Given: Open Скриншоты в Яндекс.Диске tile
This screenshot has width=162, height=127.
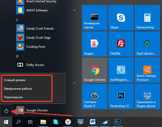Looking at the screenshot, I should [147, 96].
